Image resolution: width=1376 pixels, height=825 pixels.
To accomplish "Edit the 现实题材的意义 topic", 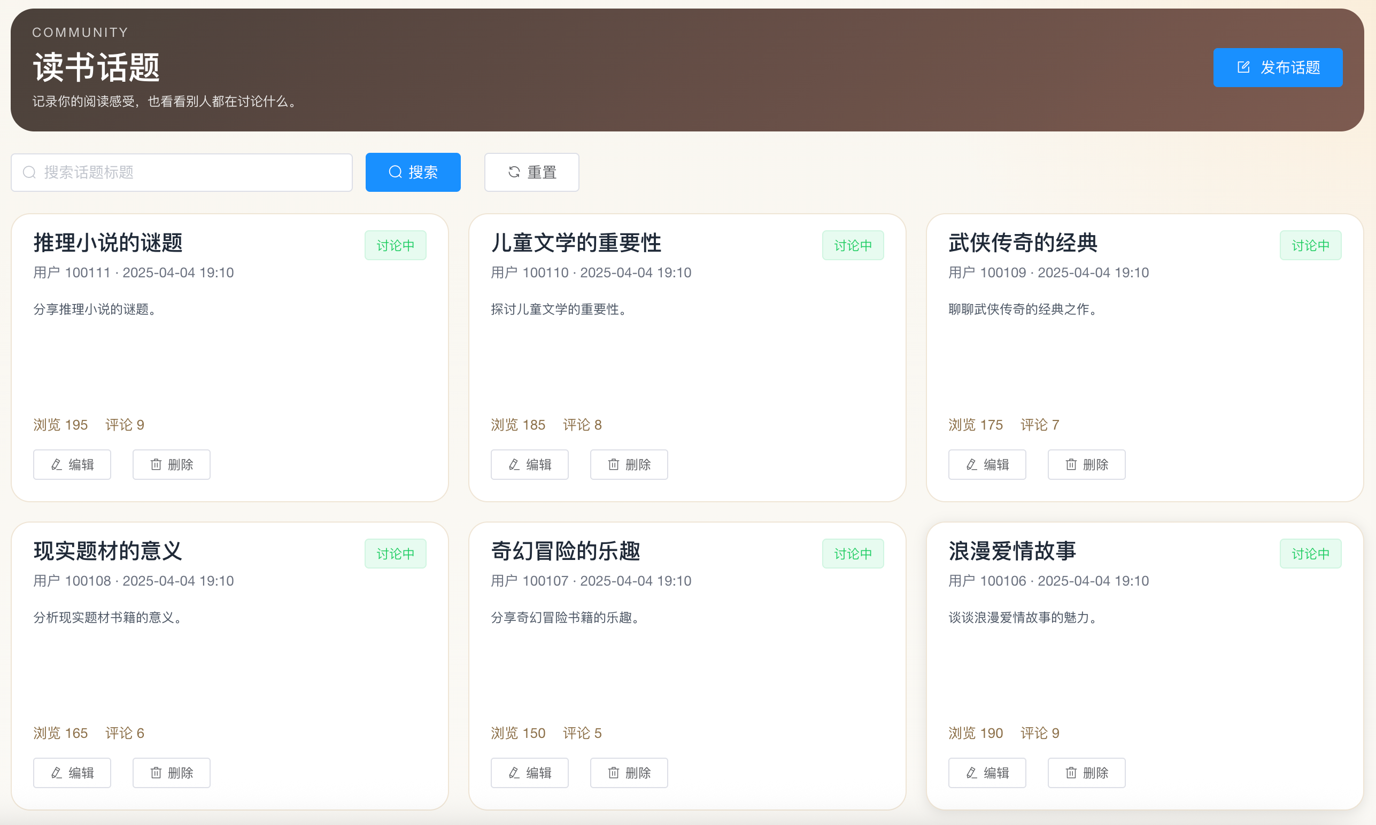I will point(72,772).
